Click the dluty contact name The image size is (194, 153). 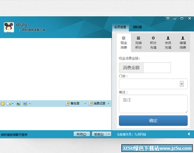[x=22, y=25]
